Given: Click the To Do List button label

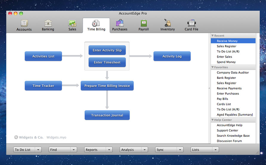Looking at the screenshot, I should point(23,150).
